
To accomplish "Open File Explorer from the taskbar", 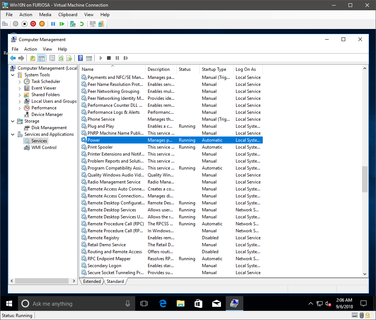I will pos(180,304).
